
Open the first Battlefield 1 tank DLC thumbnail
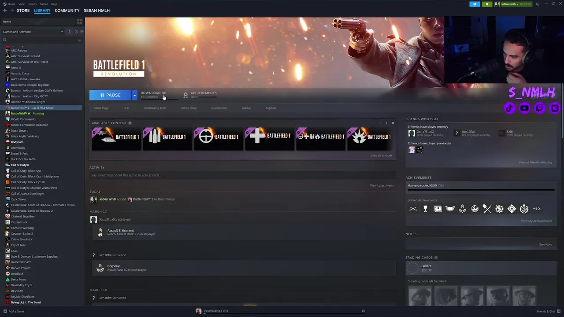116,139
